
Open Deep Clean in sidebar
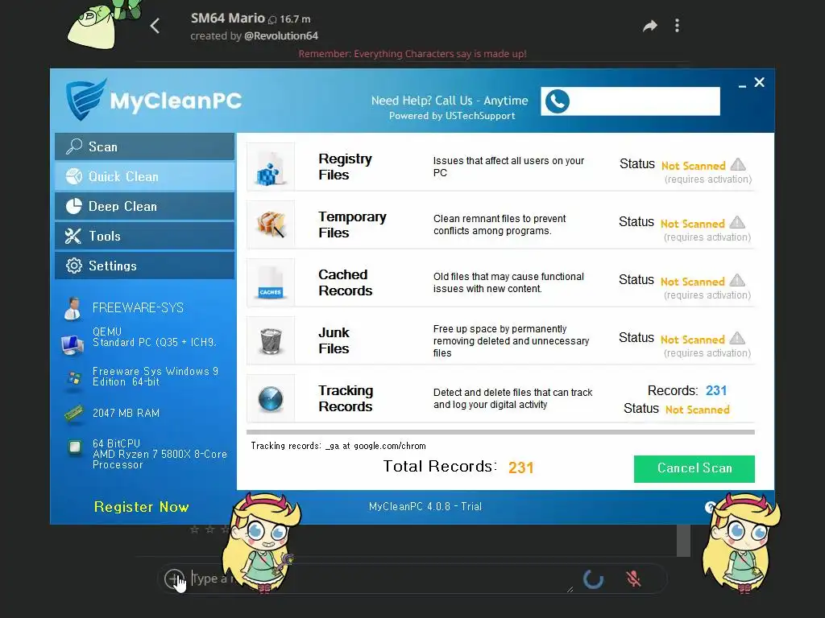pyautogui.click(x=145, y=206)
